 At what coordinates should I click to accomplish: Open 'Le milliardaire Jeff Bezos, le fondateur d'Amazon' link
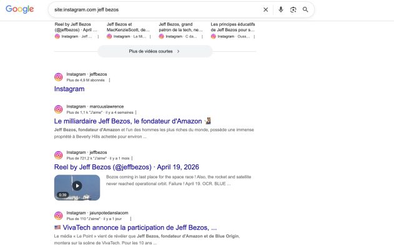[132, 121]
